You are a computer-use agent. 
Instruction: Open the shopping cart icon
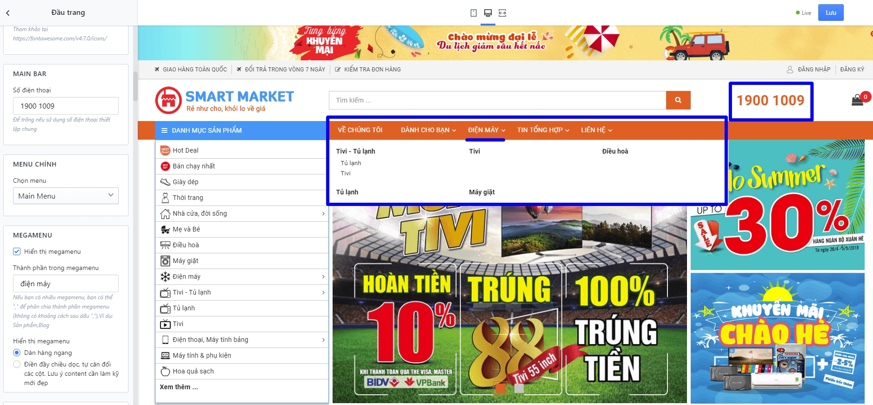click(x=857, y=100)
